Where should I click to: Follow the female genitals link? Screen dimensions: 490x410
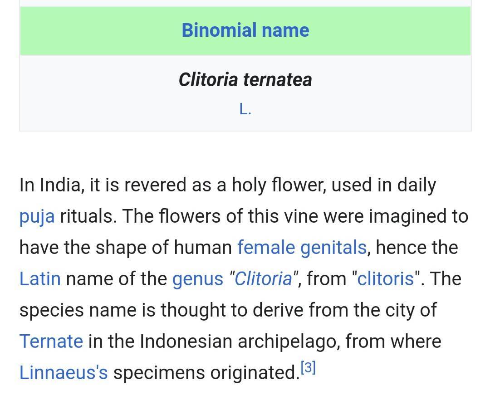[302, 248]
